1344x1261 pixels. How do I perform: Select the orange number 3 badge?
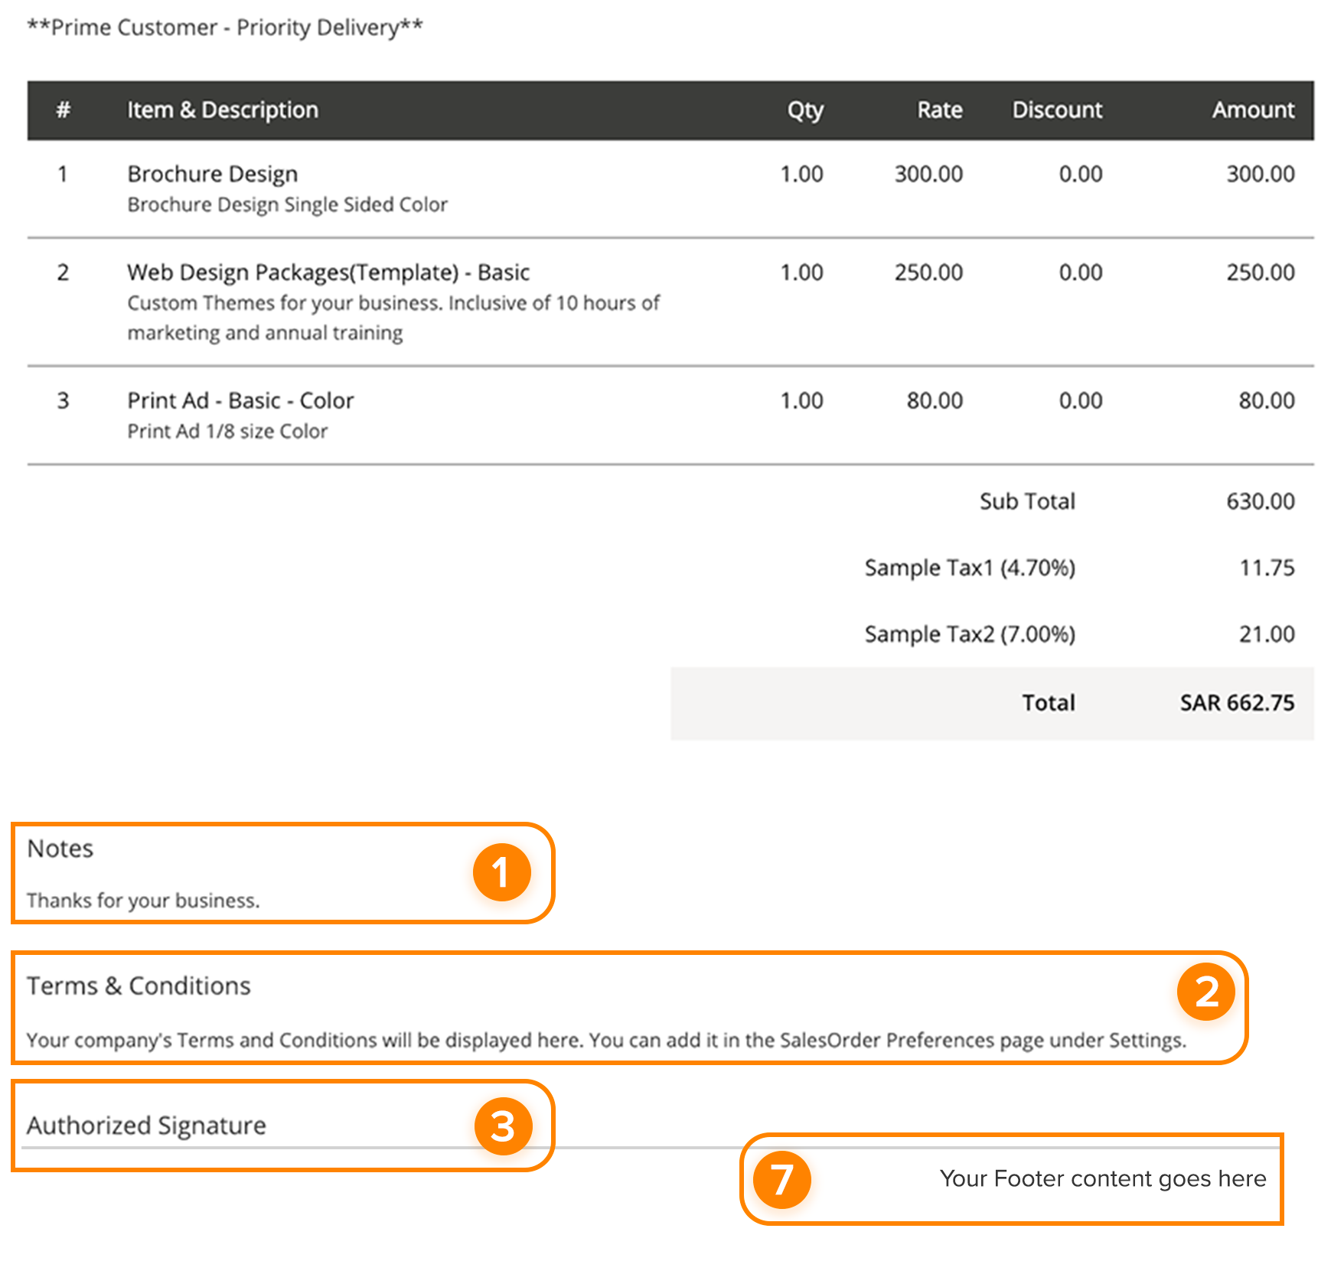[x=503, y=1126]
